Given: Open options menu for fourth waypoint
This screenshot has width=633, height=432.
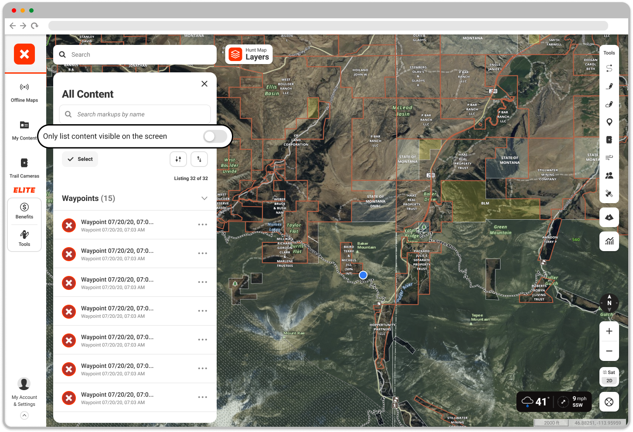Looking at the screenshot, I should [203, 311].
